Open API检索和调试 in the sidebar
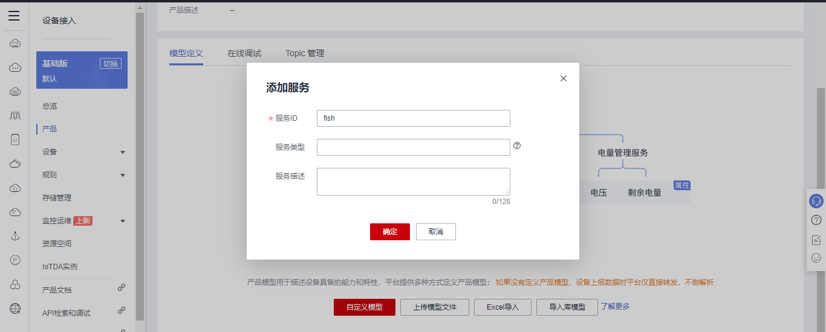 tap(67, 313)
